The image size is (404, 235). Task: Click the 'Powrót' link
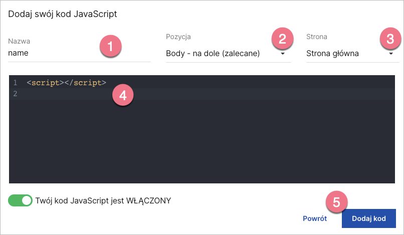315,218
